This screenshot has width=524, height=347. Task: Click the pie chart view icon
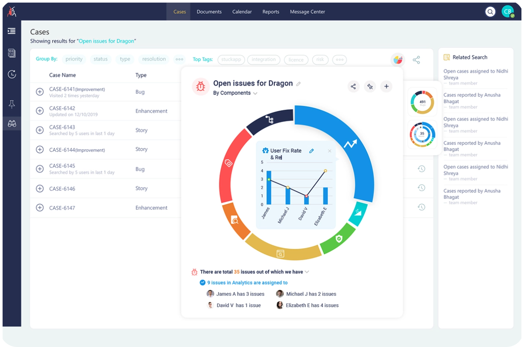point(398,60)
